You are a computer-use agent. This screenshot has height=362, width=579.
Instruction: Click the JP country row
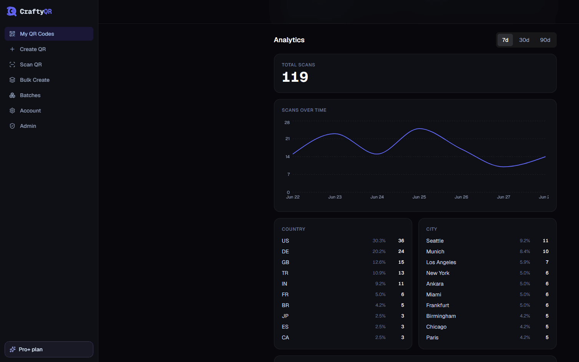coord(343,316)
